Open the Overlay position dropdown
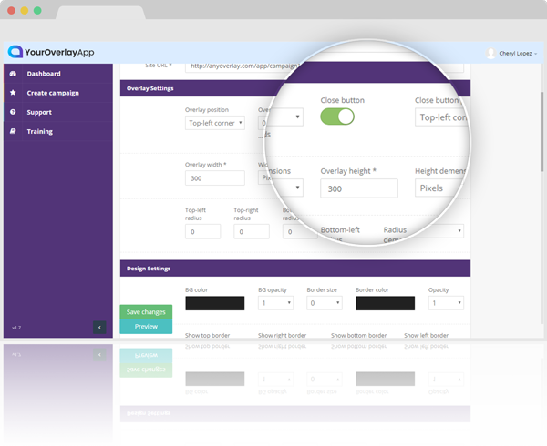The width and height of the screenshot is (547, 446). click(215, 123)
